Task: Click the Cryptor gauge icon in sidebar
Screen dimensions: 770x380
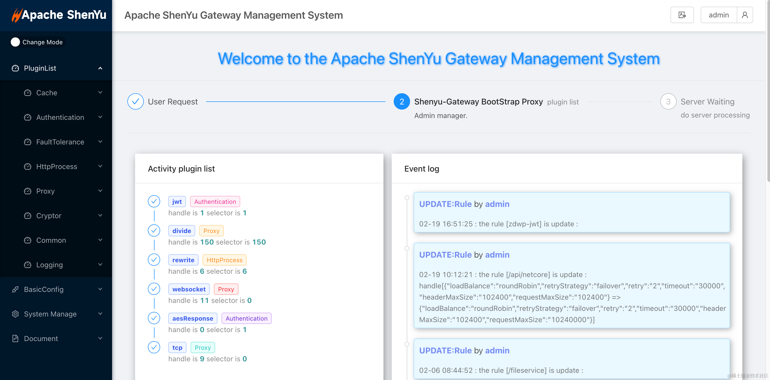Action: pos(28,216)
